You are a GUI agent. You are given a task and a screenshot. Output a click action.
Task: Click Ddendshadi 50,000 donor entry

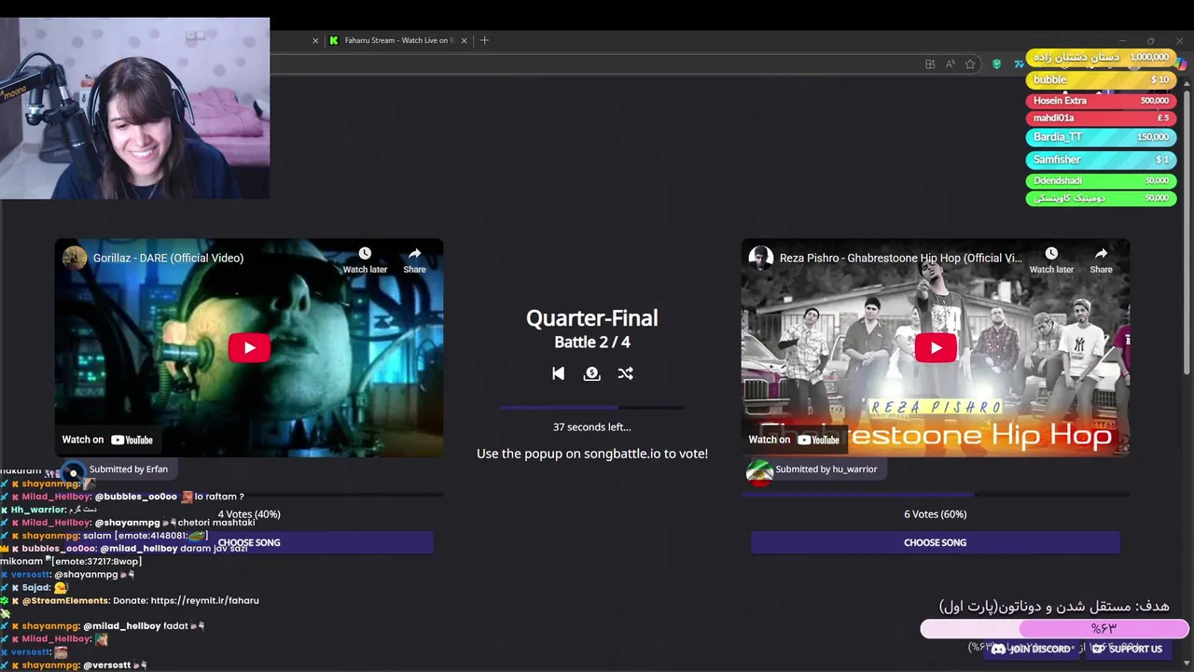[1101, 180]
